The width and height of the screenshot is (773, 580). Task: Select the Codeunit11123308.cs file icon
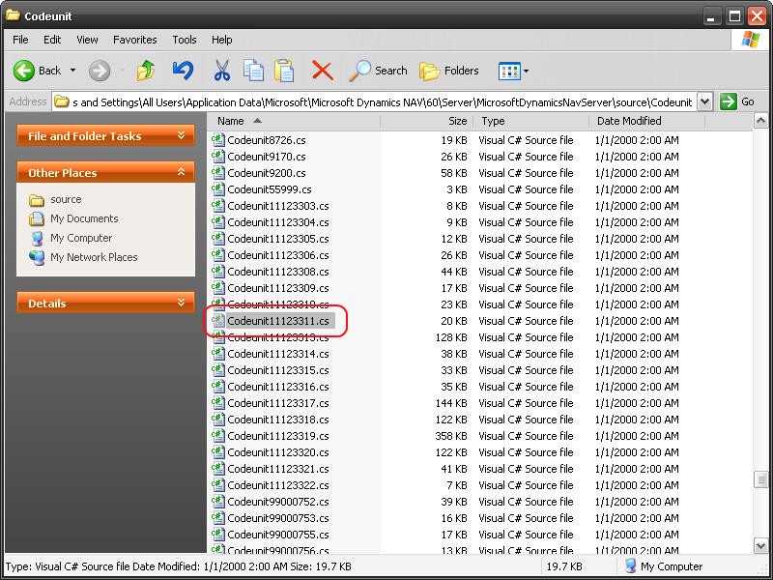click(x=218, y=272)
